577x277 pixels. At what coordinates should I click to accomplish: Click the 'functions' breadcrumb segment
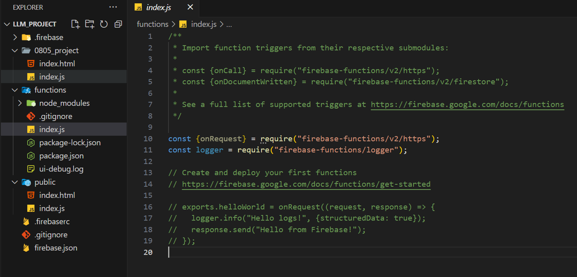coord(153,24)
